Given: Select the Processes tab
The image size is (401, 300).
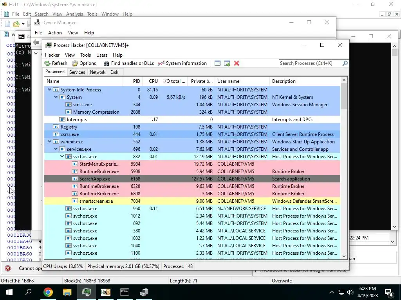Looking at the screenshot, I should [x=55, y=72].
